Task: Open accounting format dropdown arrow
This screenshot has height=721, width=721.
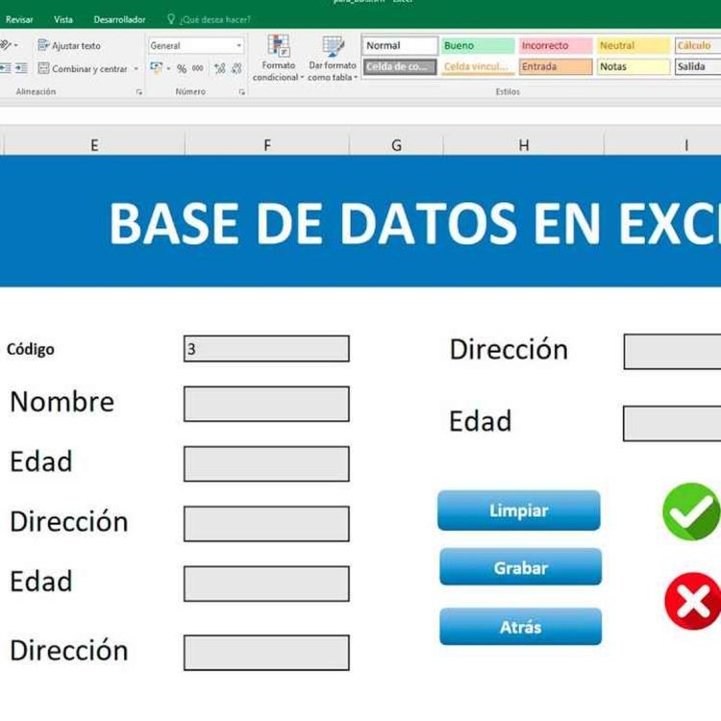Action: coord(168,68)
